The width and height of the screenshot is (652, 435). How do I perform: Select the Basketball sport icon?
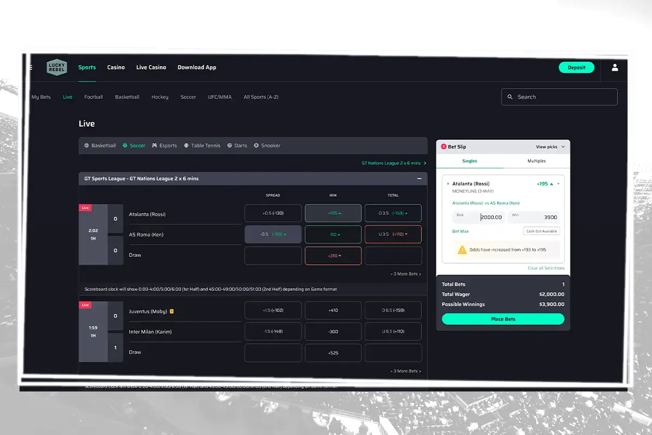click(86, 145)
